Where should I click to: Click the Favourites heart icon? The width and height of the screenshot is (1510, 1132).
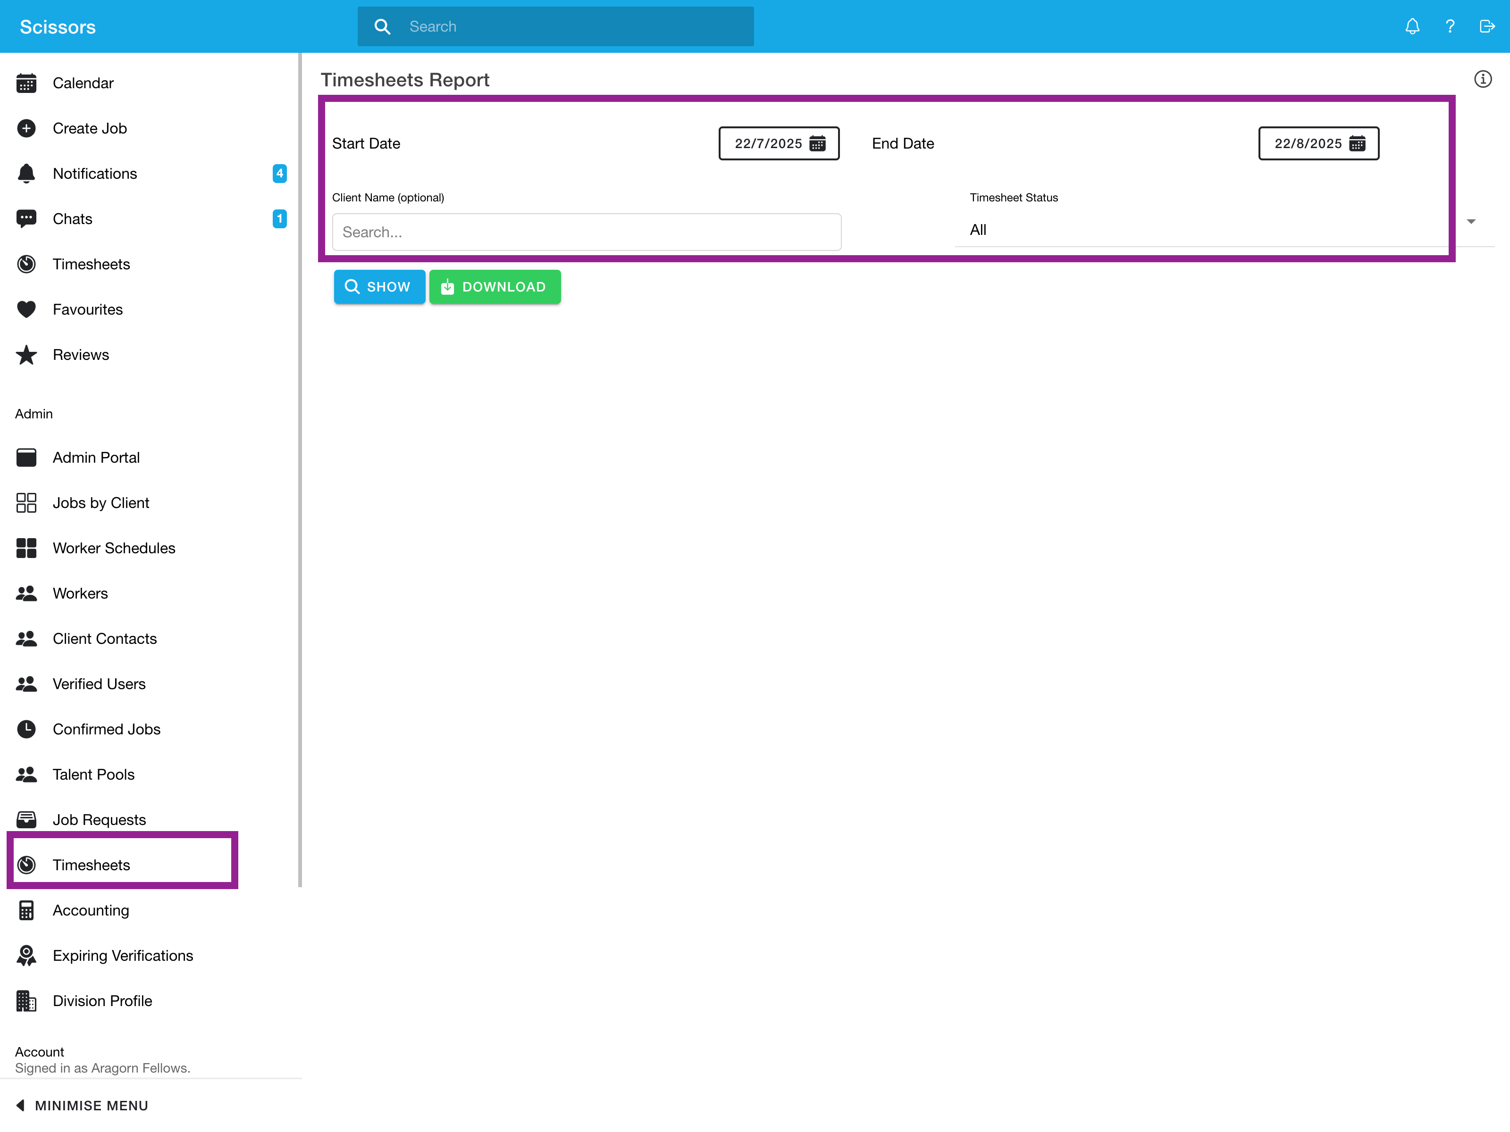tap(26, 310)
